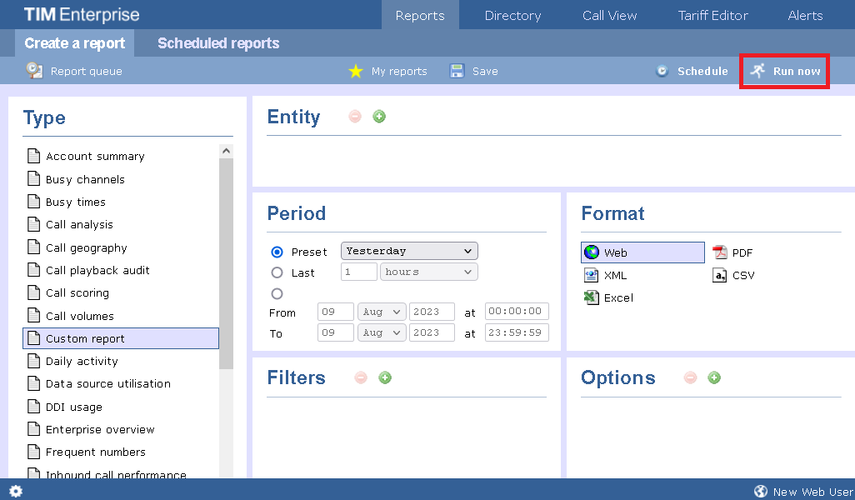855x500 pixels.
Task: Select Call geography report type
Action: tap(87, 247)
